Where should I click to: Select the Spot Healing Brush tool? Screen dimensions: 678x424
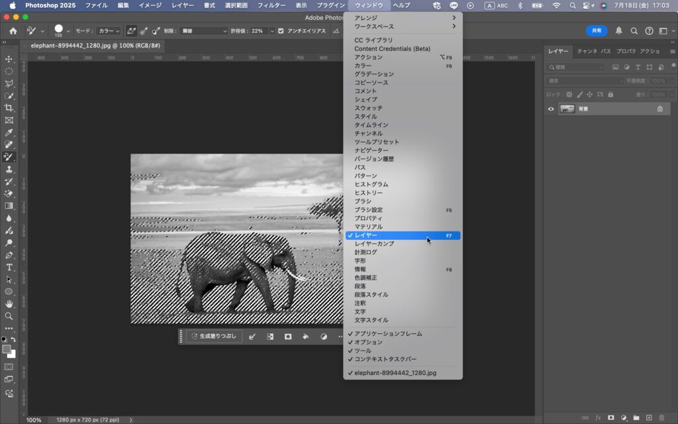[9, 144]
